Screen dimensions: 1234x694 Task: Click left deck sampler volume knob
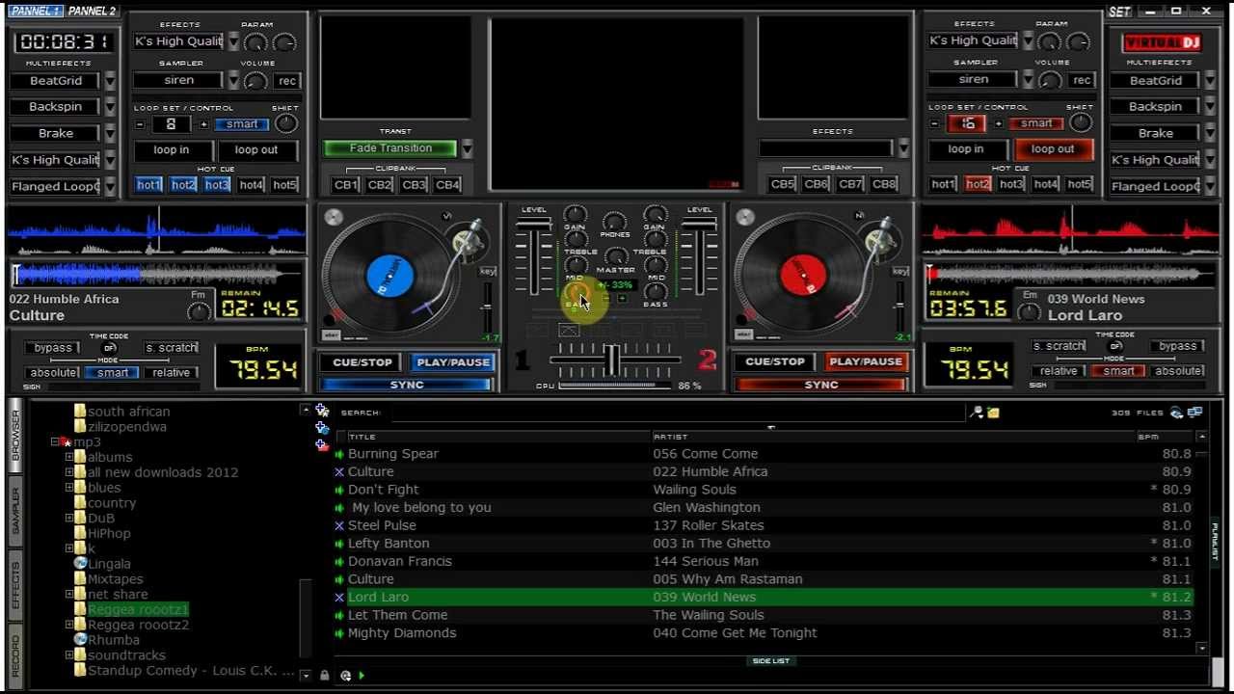pyautogui.click(x=255, y=80)
